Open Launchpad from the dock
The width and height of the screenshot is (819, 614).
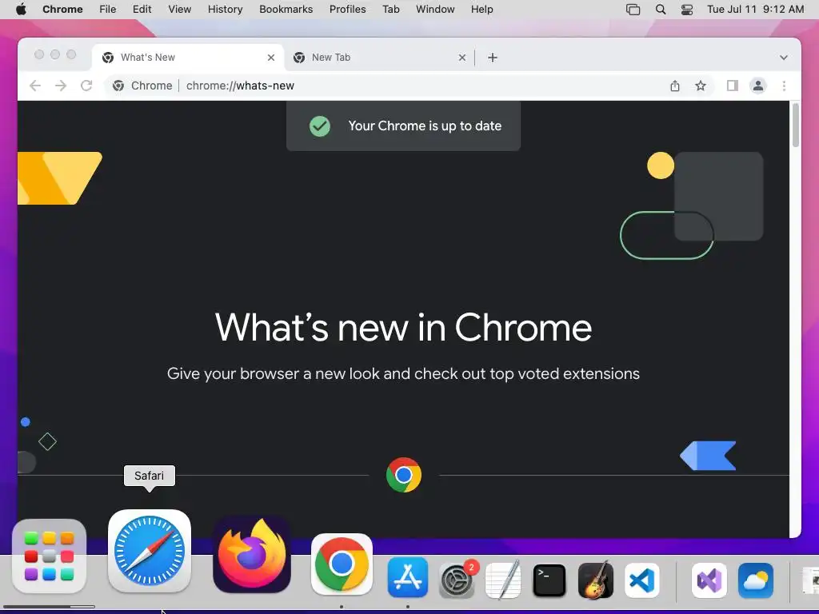(49, 556)
